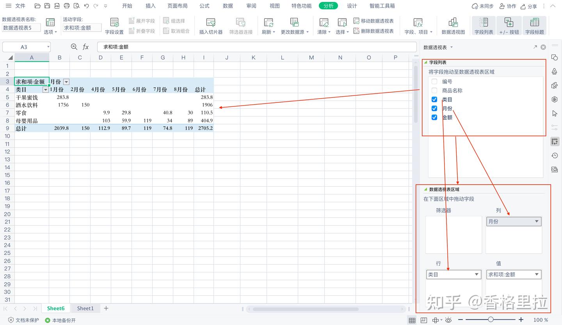Viewport: 562px width, 325px height.
Task: Toggle the 字段标题 field headers button
Action: (534, 26)
